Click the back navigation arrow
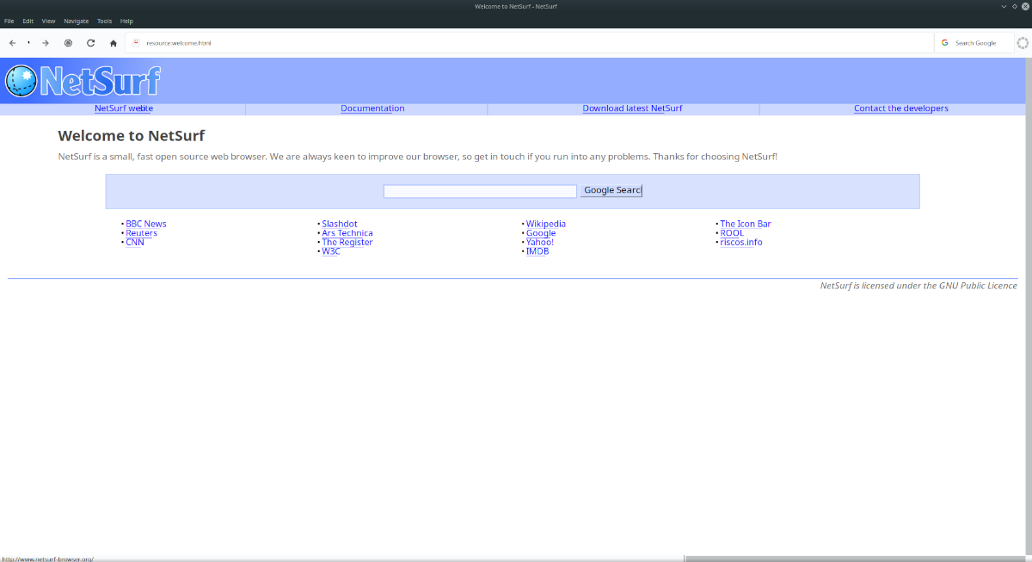This screenshot has height=562, width=1032. 11,41
